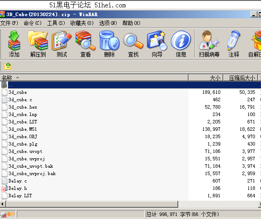The image size is (261, 219).
Task: Open the 工具(S) menu
Action: coord(56,23)
